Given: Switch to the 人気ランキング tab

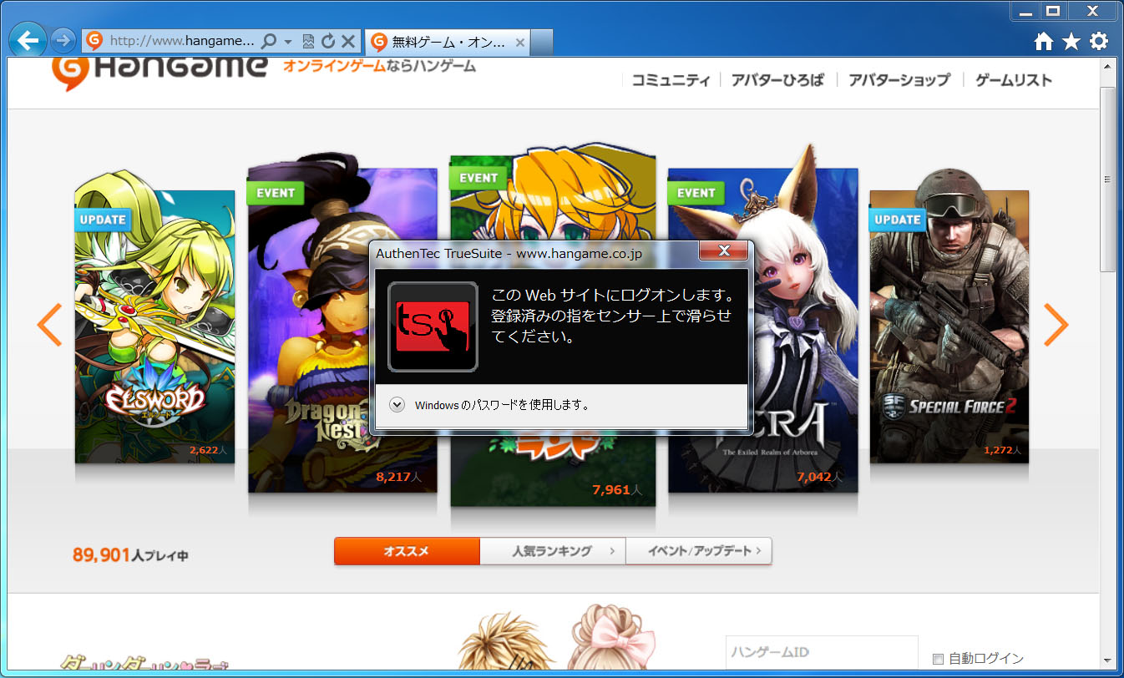Looking at the screenshot, I should [553, 551].
